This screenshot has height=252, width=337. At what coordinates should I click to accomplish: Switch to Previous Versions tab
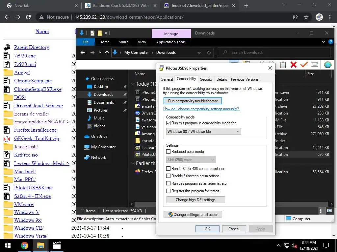pyautogui.click(x=245, y=79)
